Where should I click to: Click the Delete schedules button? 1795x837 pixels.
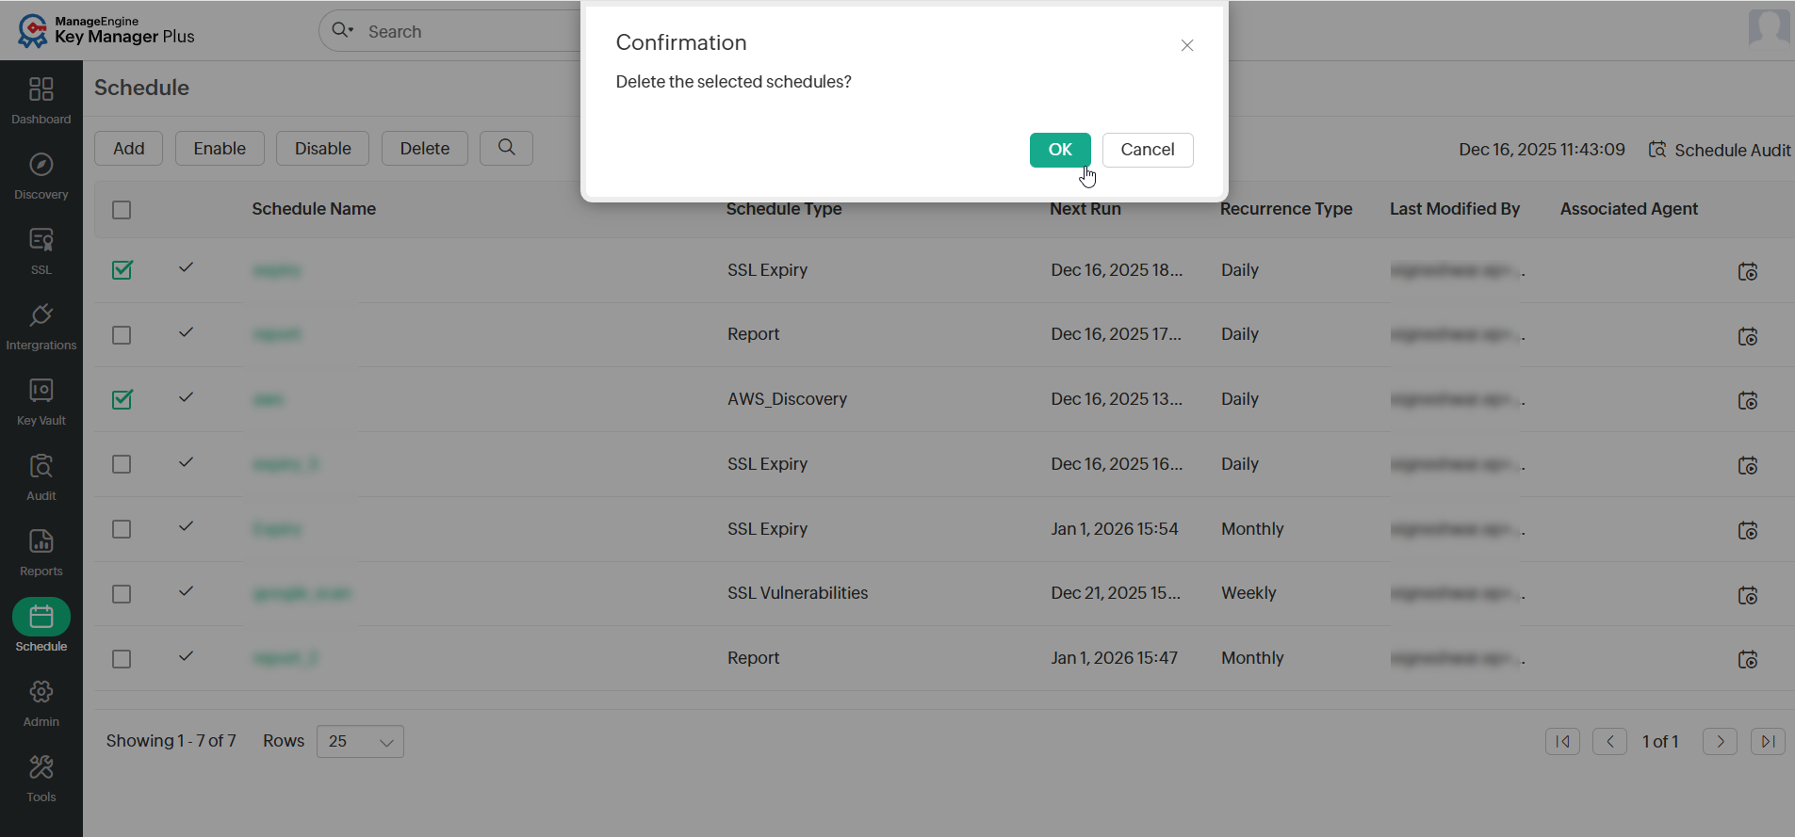[425, 149]
